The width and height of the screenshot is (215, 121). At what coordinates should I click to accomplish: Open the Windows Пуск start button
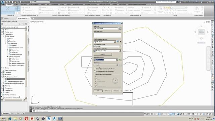click(x=3, y=119)
